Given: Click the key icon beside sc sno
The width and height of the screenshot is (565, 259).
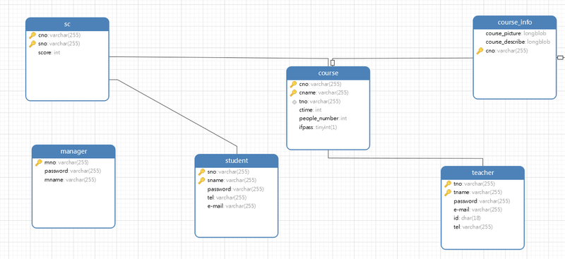Looking at the screenshot, I should [32, 44].
